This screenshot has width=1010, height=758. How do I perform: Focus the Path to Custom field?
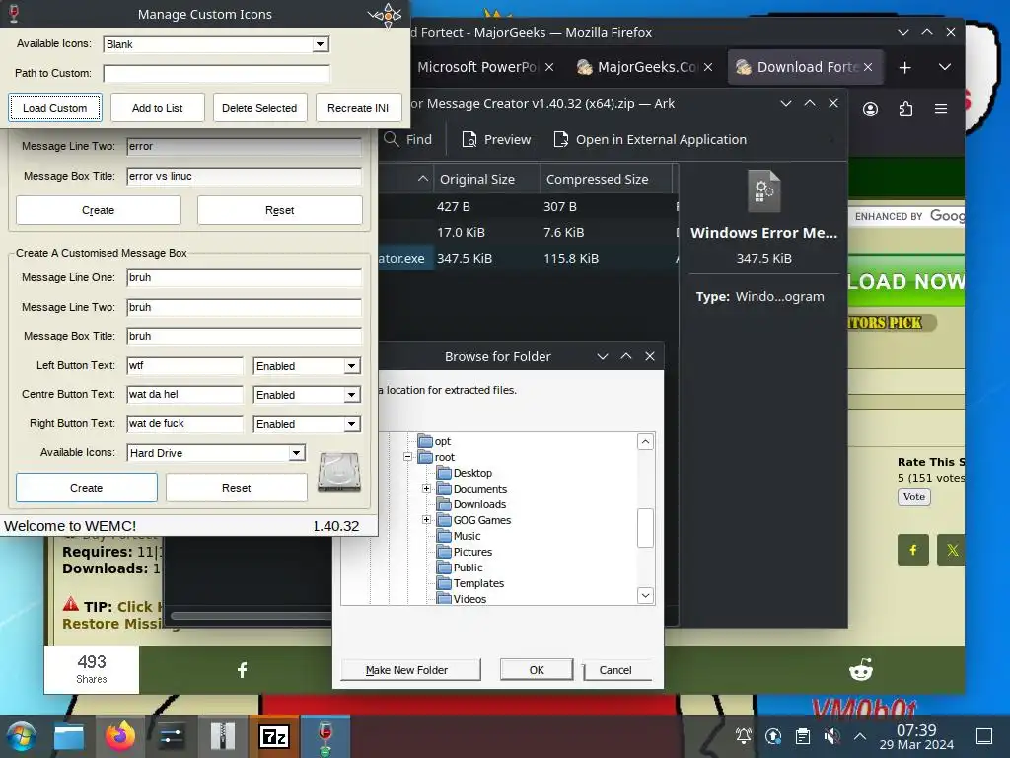tap(216, 73)
